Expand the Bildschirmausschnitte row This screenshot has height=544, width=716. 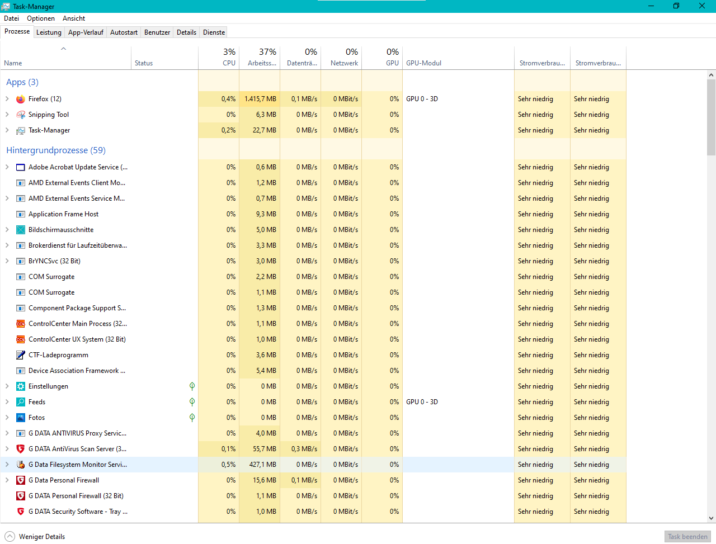click(x=7, y=230)
